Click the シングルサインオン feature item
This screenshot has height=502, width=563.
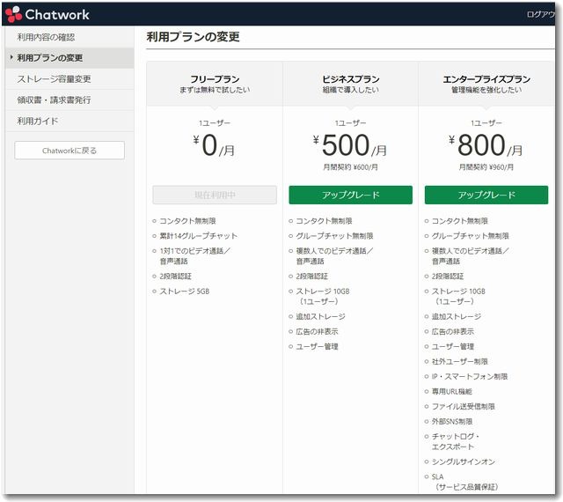point(463,461)
